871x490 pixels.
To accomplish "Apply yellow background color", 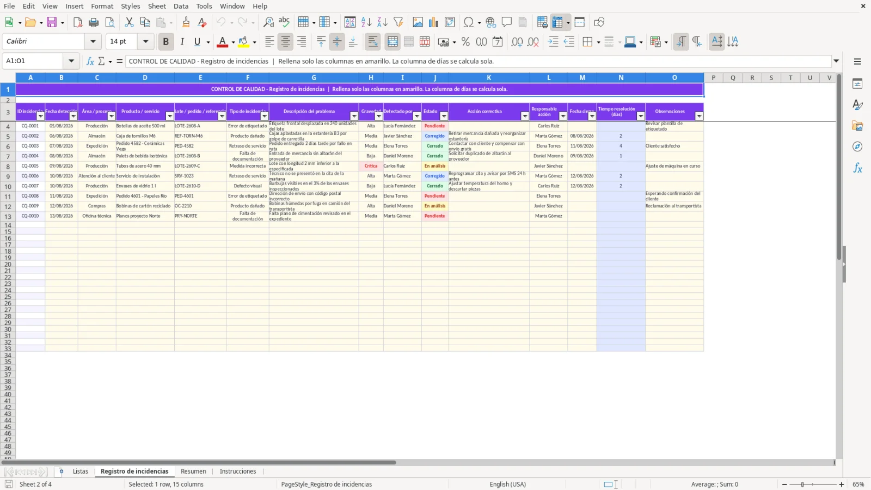I will pos(243,42).
